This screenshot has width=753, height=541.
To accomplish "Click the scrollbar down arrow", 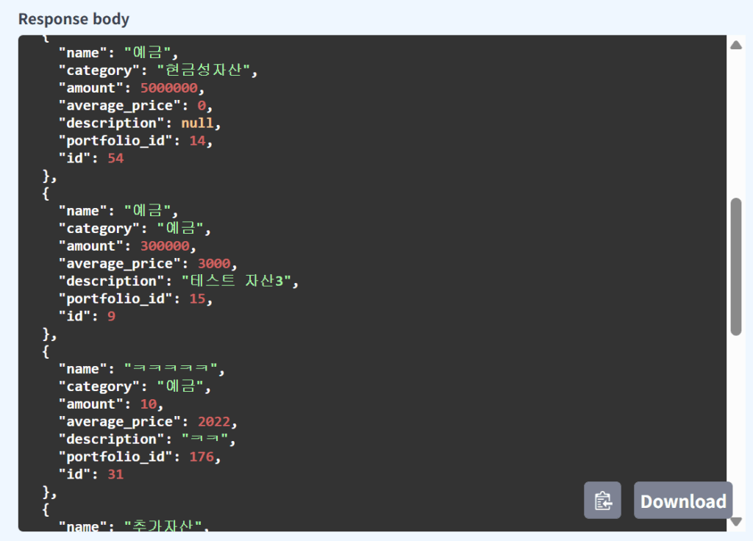I will (x=735, y=521).
